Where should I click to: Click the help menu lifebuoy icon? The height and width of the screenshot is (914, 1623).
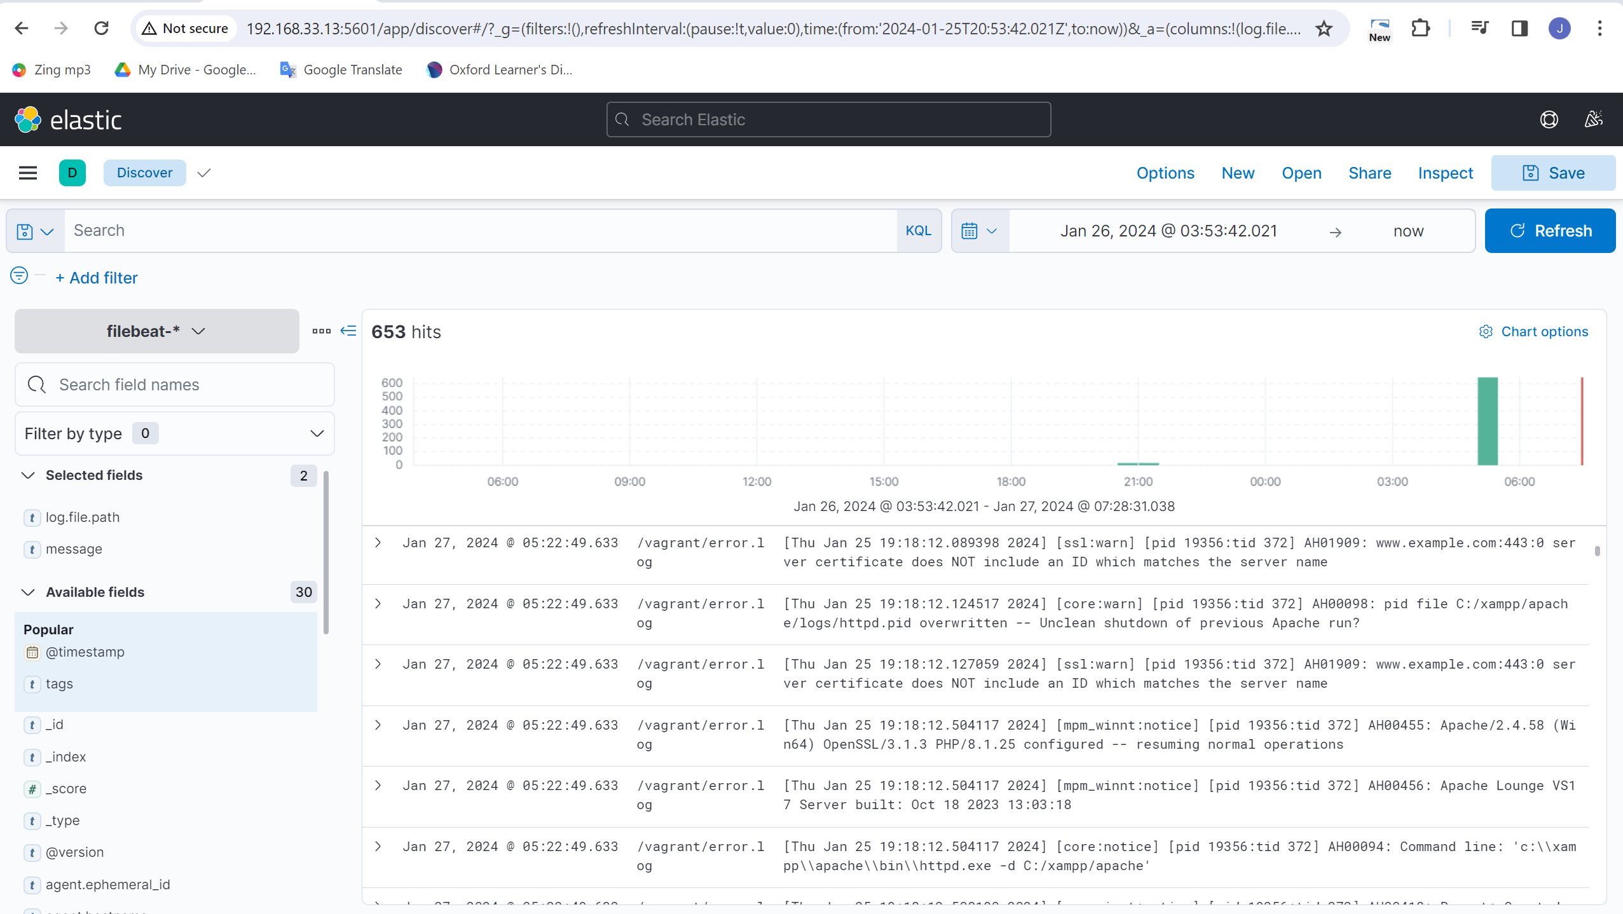tap(1549, 119)
